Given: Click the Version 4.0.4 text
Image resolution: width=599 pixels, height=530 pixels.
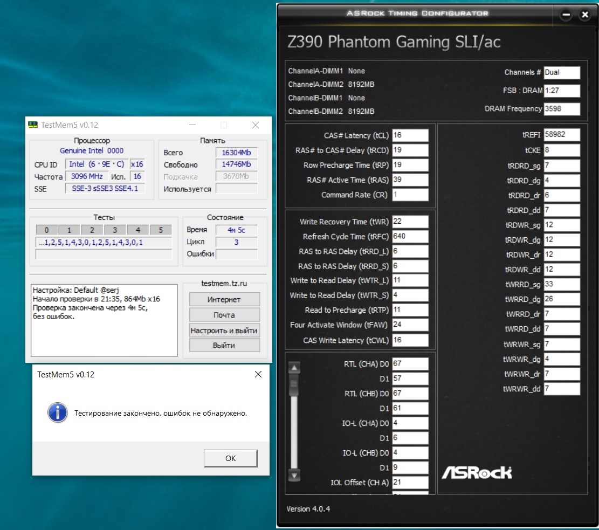Looking at the screenshot, I should (308, 509).
